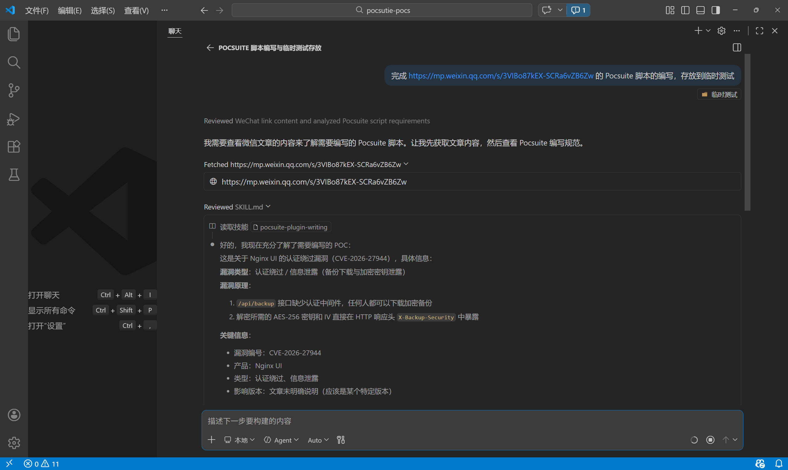Image resolution: width=788 pixels, height=470 pixels.
Task: Select the 聊天 tab
Action: pyautogui.click(x=175, y=31)
